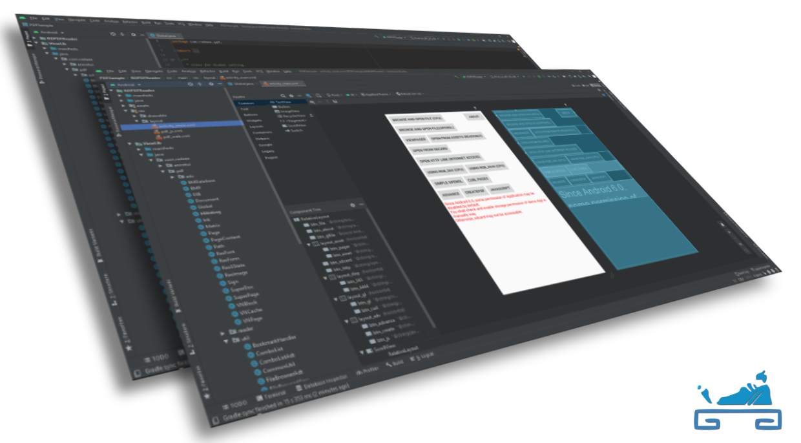The width and height of the screenshot is (801, 443).
Task: Minimize the Component Tree panel with minus icon
Action: pyautogui.click(x=362, y=205)
